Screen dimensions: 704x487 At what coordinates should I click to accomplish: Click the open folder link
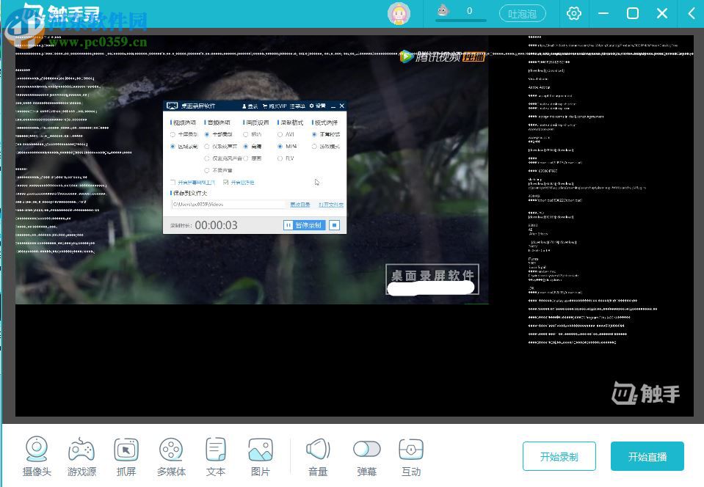[331, 205]
